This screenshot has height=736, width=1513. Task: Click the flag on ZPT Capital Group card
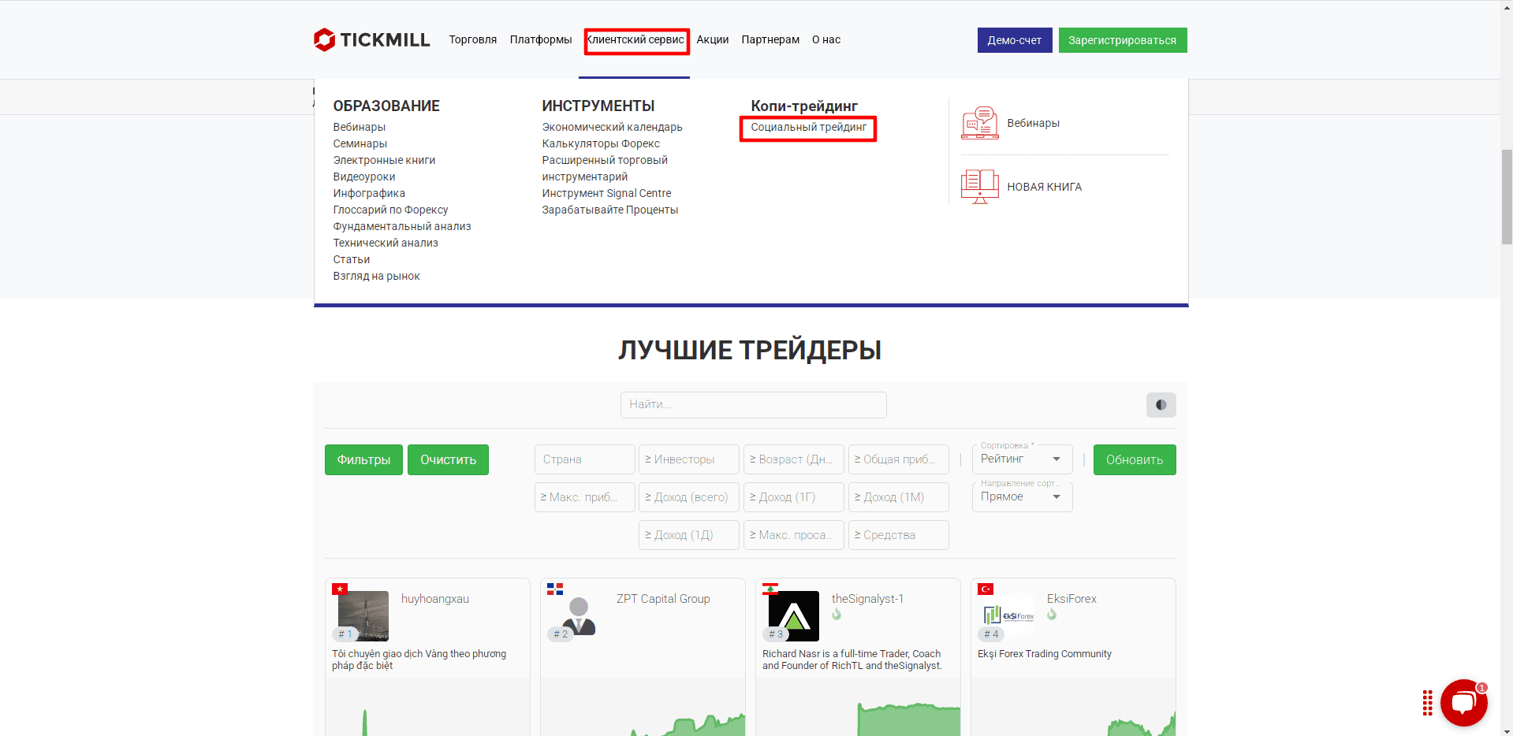(x=555, y=589)
